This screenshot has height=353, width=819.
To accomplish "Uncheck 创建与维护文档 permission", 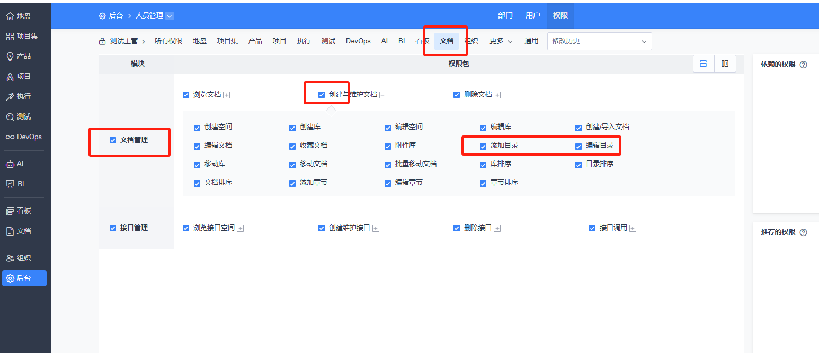I will (x=322, y=95).
